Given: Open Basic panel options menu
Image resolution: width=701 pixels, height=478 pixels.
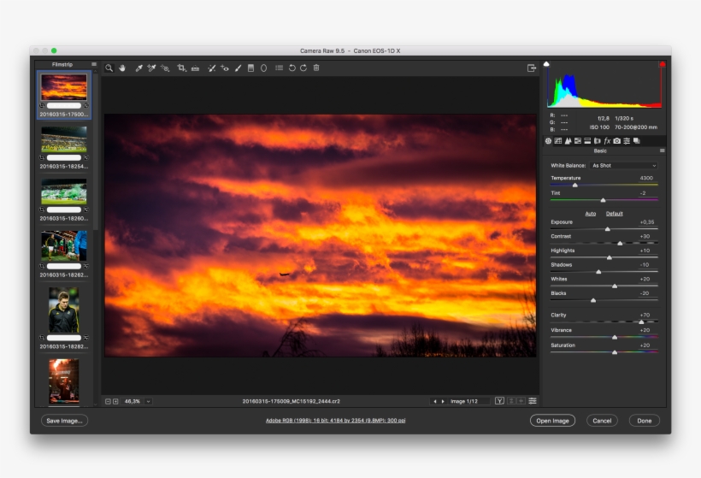Looking at the screenshot, I should point(663,150).
